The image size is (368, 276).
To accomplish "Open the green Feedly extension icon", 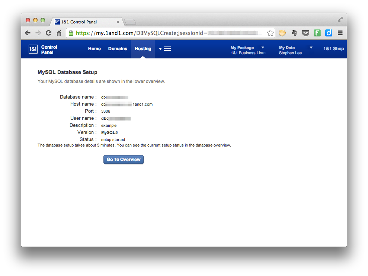I will (x=317, y=33).
